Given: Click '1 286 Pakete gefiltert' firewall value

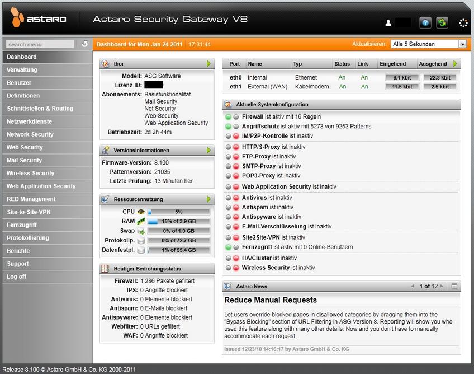Looking at the screenshot, I should pos(168,281).
